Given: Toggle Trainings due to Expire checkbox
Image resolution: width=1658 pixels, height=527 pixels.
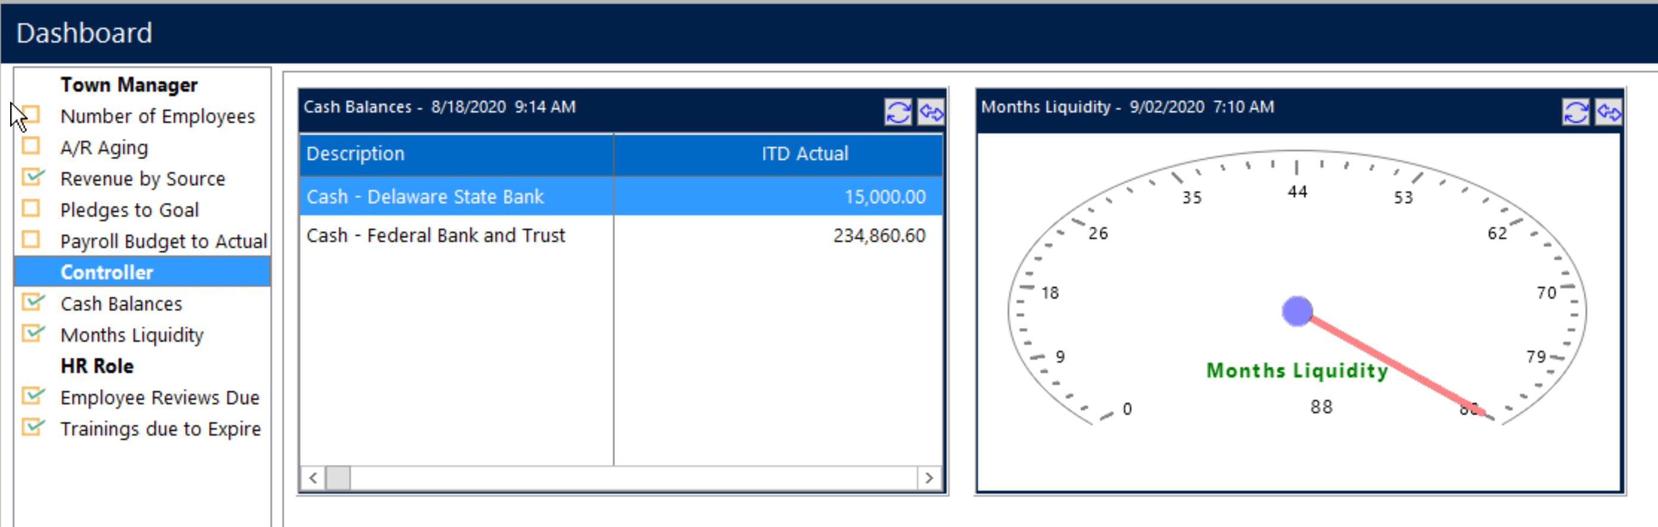Looking at the screenshot, I should 31,428.
